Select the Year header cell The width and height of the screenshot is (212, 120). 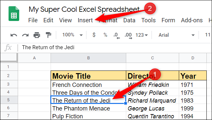click(x=193, y=76)
